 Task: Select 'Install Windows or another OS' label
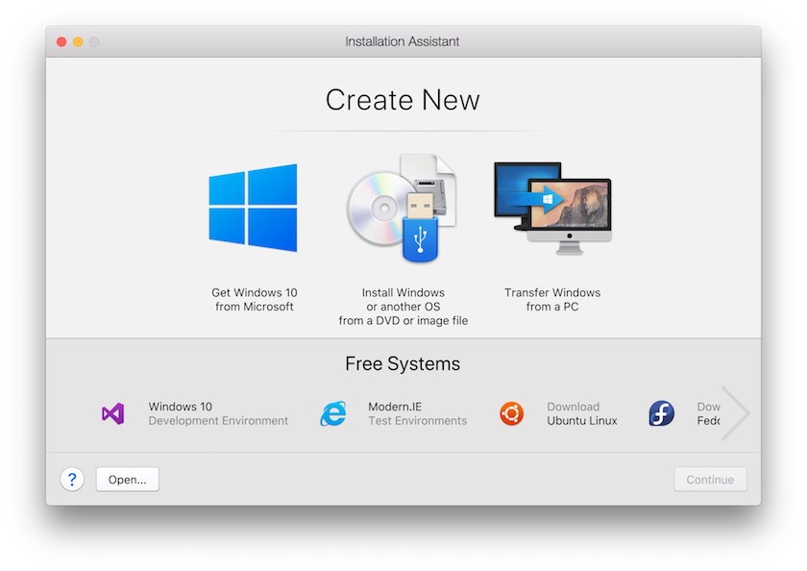403,307
